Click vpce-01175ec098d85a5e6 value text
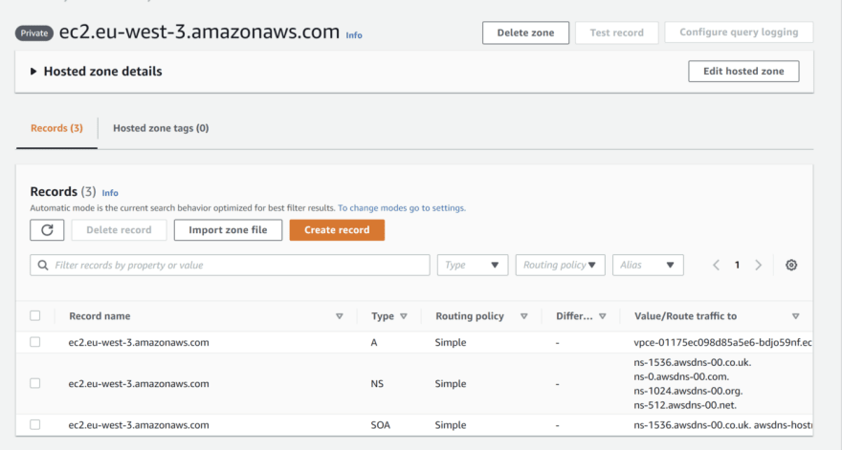Screen dimensions: 842x450 click(x=722, y=342)
